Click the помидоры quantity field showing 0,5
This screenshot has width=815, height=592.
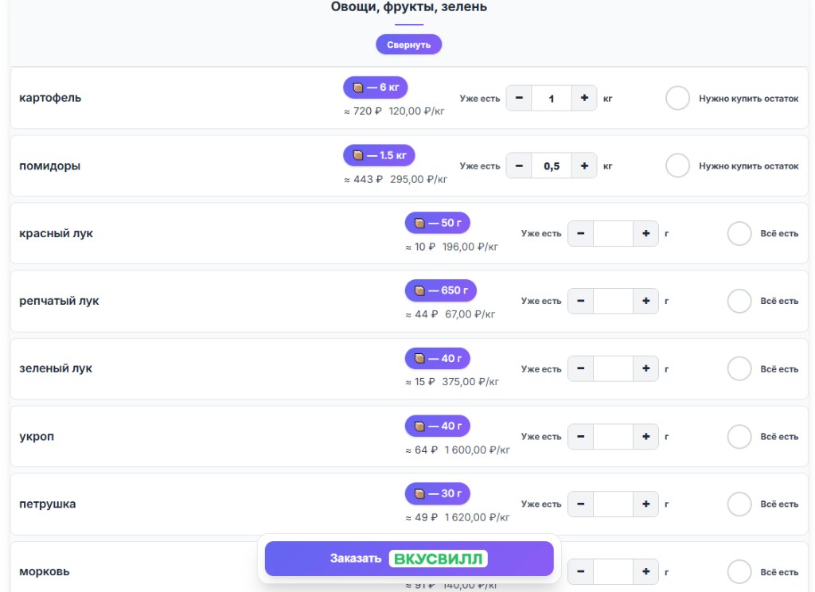(552, 166)
